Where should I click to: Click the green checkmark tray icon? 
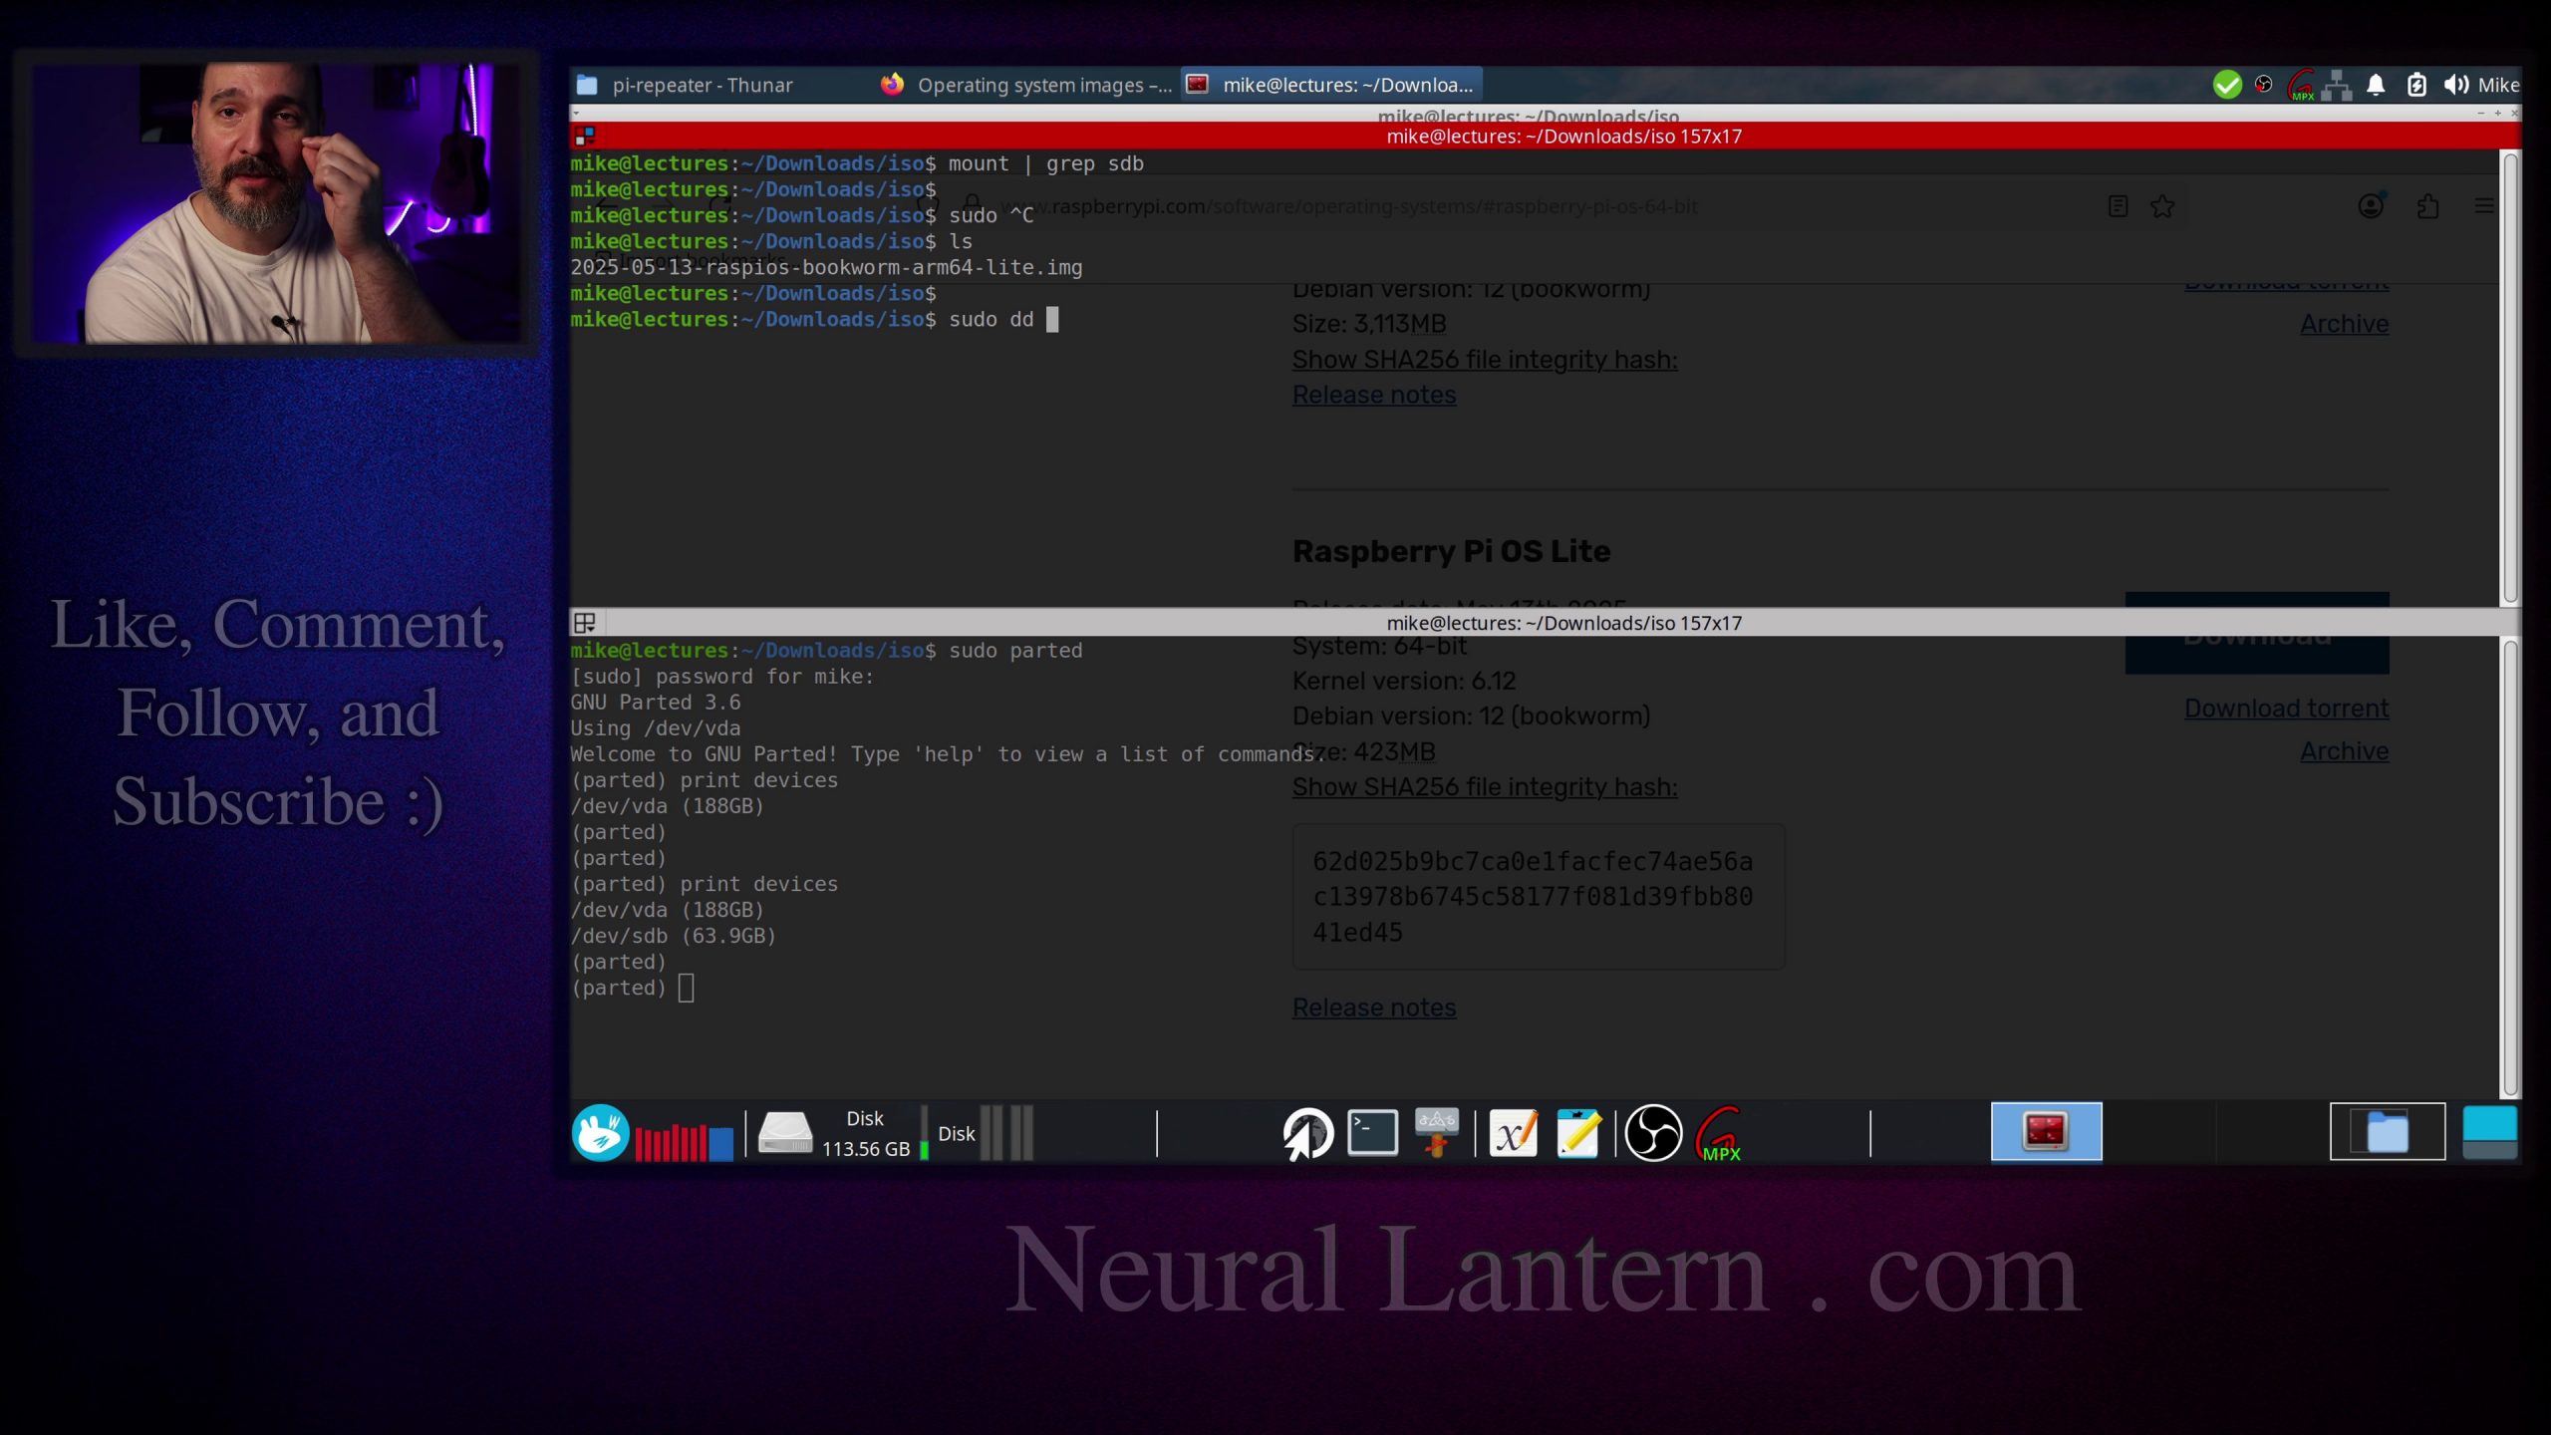[2227, 85]
